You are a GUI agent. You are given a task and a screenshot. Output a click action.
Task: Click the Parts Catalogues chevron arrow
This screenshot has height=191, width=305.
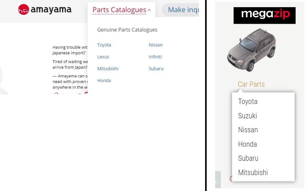pos(149,10)
